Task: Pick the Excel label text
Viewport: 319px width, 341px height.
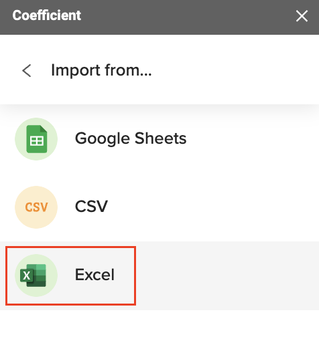Action: click(94, 274)
